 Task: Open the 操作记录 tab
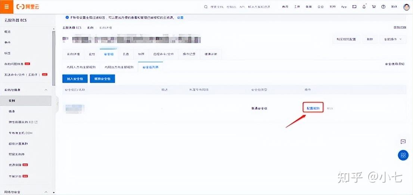(188, 54)
